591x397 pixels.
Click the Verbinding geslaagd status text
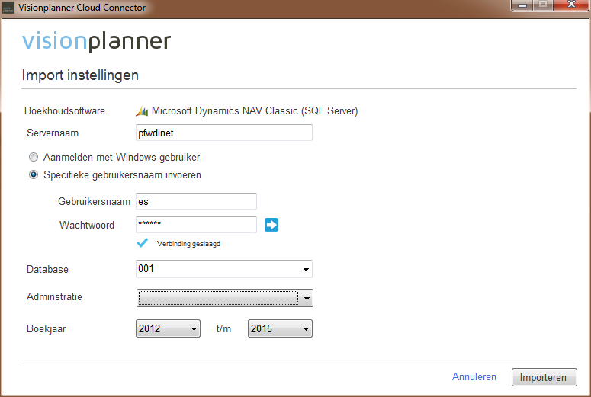point(188,244)
